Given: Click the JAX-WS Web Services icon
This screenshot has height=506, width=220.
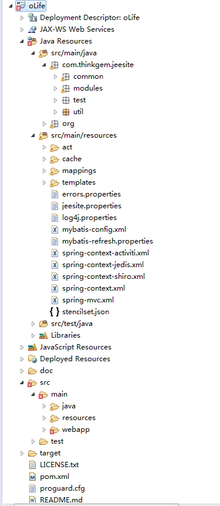Looking at the screenshot, I should click(x=32, y=29).
